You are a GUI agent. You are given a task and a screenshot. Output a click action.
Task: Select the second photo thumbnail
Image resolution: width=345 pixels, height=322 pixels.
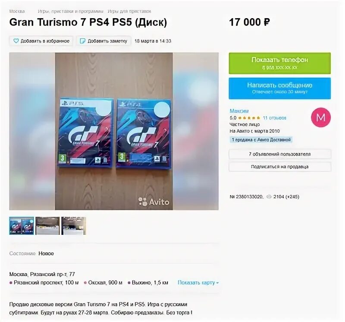[47, 226]
